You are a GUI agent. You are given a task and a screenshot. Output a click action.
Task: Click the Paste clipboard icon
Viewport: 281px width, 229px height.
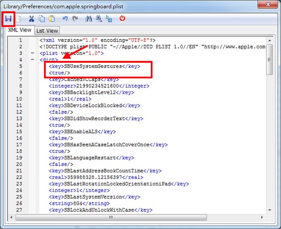52,19
